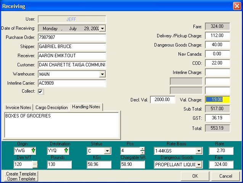Screen dimensions: 243x183
Task: Click the Dangerous Goods Charge field 40.00
Action: 217,45
